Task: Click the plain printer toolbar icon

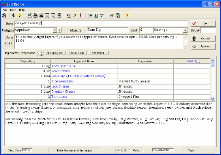Action: (x=36, y=15)
